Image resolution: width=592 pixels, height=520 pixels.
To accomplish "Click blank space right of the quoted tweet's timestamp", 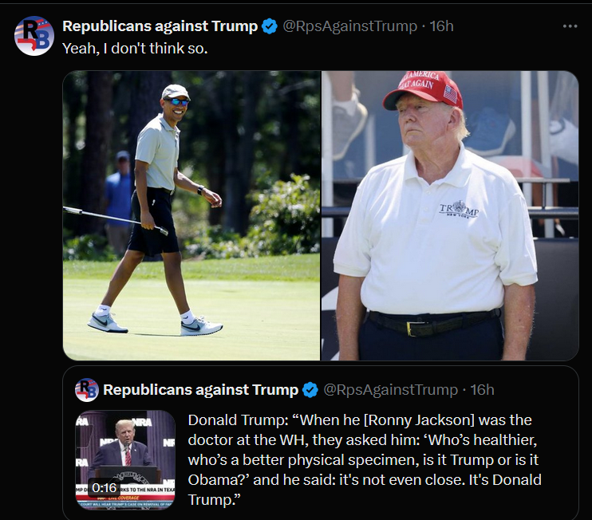I will [535, 390].
